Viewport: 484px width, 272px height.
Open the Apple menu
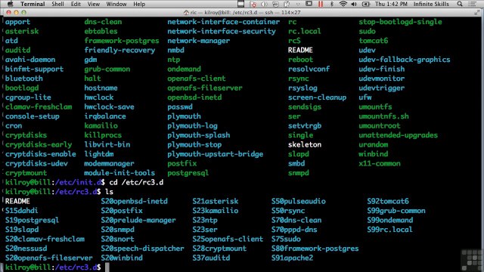coord(10,4)
